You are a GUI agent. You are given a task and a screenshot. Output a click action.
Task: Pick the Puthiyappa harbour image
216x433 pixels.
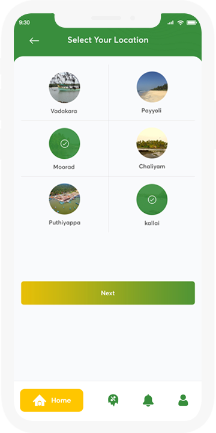pyautogui.click(x=64, y=199)
